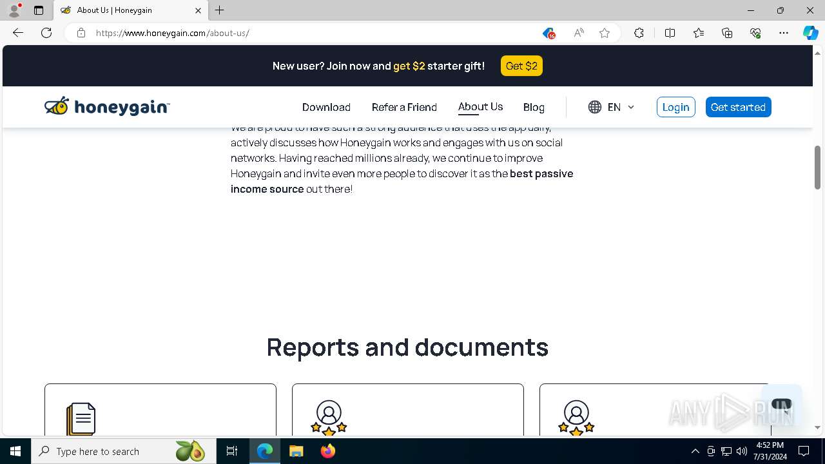
Task: Open the notification center icon
Action: click(804, 451)
